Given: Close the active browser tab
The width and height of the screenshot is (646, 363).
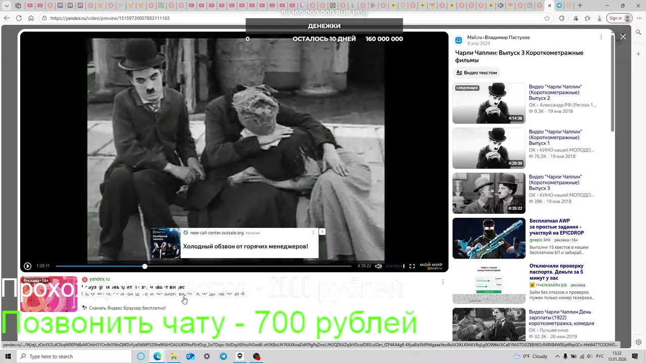Looking at the screenshot, I should [550, 6].
